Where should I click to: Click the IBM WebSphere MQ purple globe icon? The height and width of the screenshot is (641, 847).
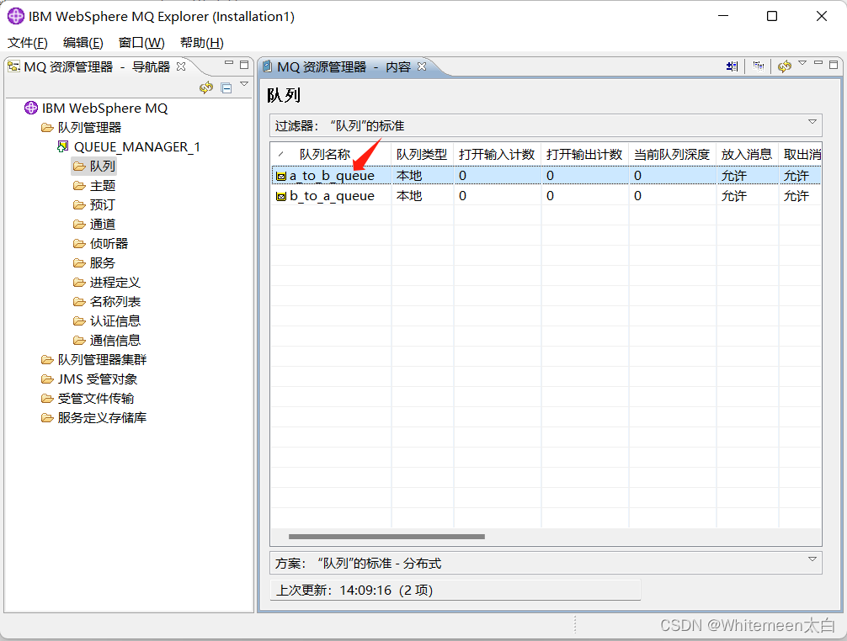[x=31, y=108]
